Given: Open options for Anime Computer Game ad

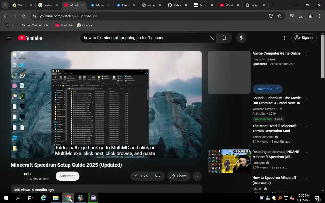Looking at the screenshot, I should click(x=307, y=54).
